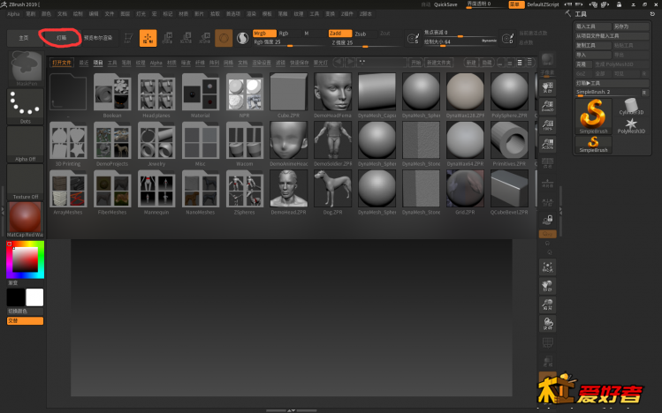
Task: Click the 灯箱▶工具 button
Action: 612,83
